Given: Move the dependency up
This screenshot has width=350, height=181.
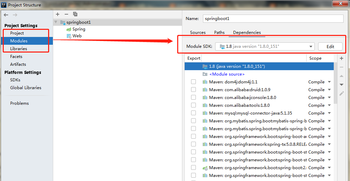Looking at the screenshot, I should click(341, 76).
